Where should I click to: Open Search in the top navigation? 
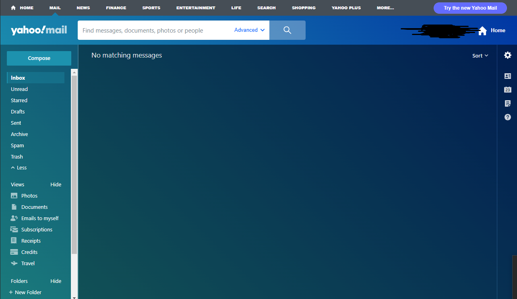267,8
